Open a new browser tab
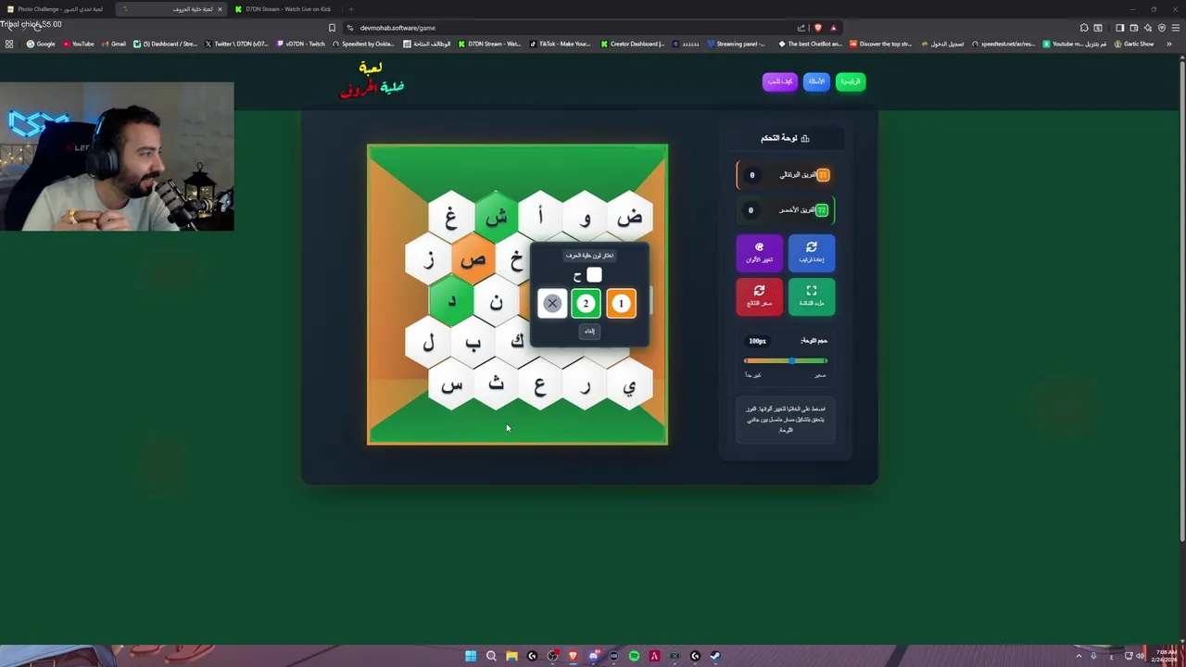The image size is (1186, 667). 350,9
